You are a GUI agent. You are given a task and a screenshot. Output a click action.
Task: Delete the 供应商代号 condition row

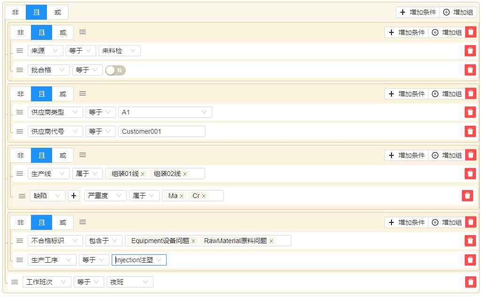pos(470,131)
